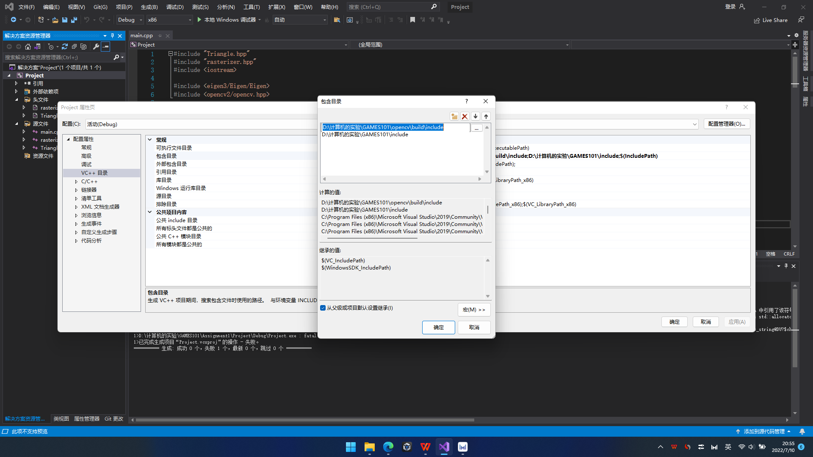813x457 pixels.
Task: Refresh the Solution Explorer
Action: pos(65,47)
